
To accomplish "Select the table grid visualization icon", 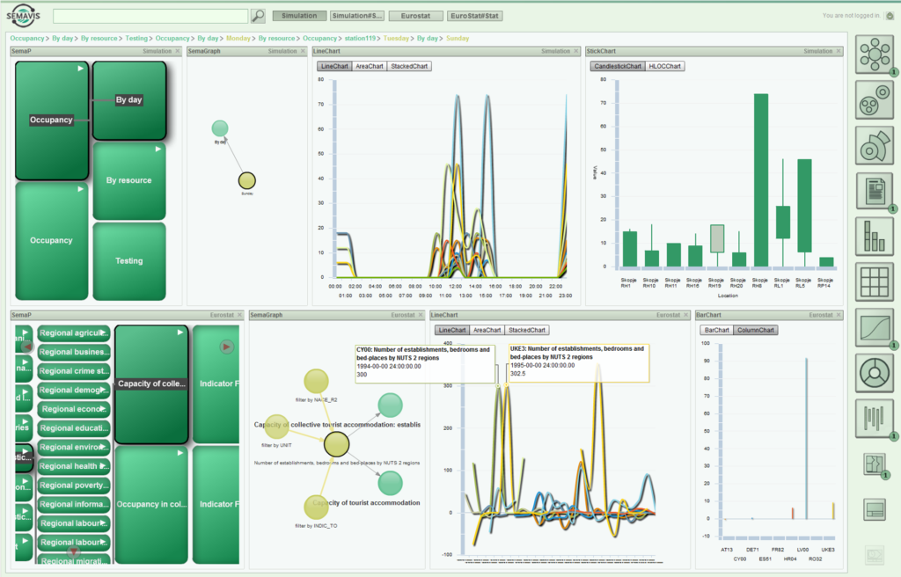I will [x=874, y=282].
